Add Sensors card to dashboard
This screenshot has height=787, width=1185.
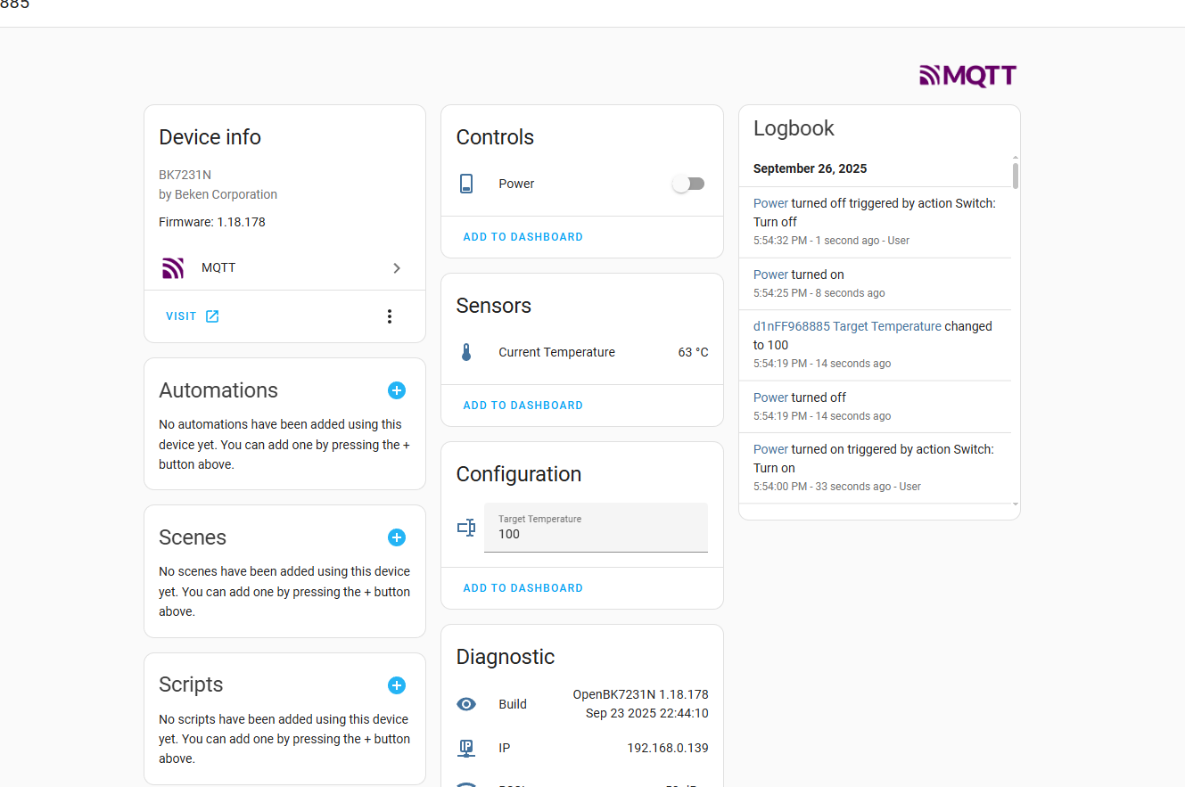pos(523,406)
